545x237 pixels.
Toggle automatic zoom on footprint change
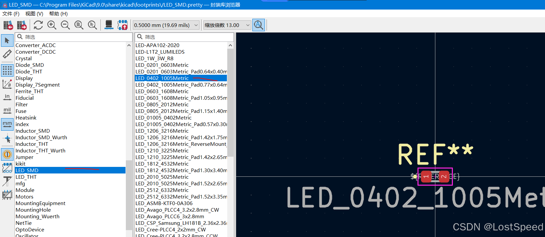(x=259, y=25)
